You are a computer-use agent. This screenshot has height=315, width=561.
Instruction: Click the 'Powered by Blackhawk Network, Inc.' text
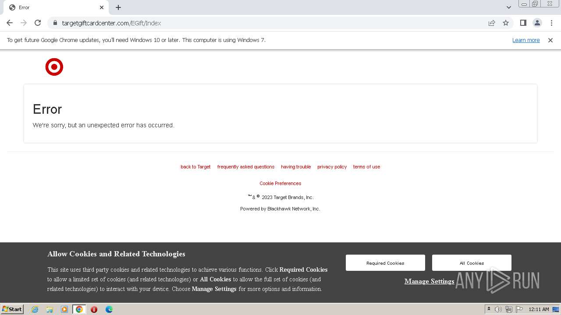280,209
